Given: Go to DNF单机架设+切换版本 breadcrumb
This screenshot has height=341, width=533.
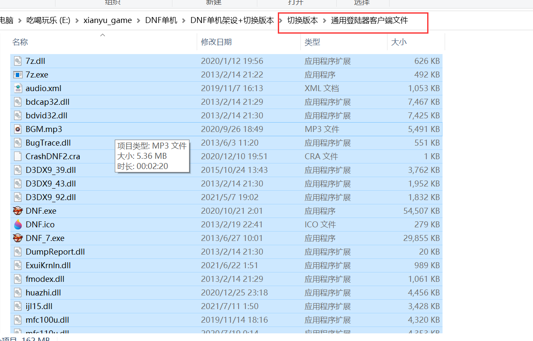Looking at the screenshot, I should click(232, 20).
